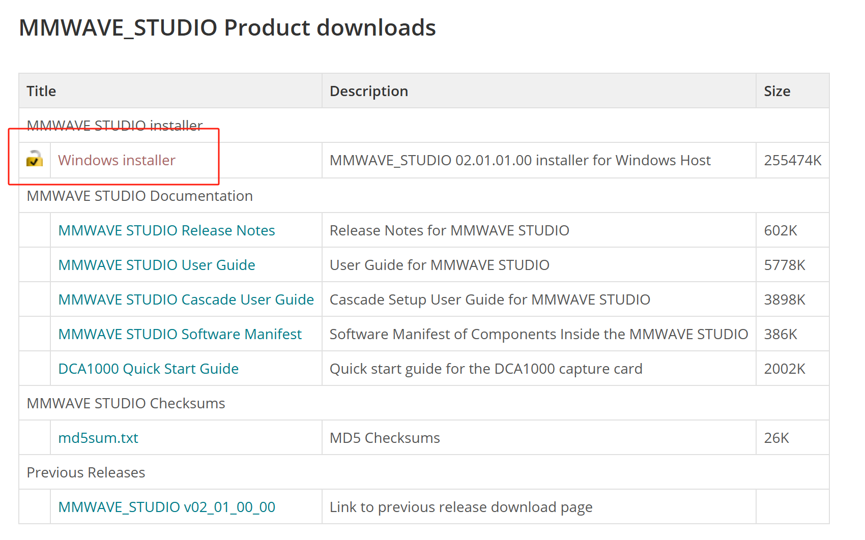Click the Title column header

tap(41, 91)
